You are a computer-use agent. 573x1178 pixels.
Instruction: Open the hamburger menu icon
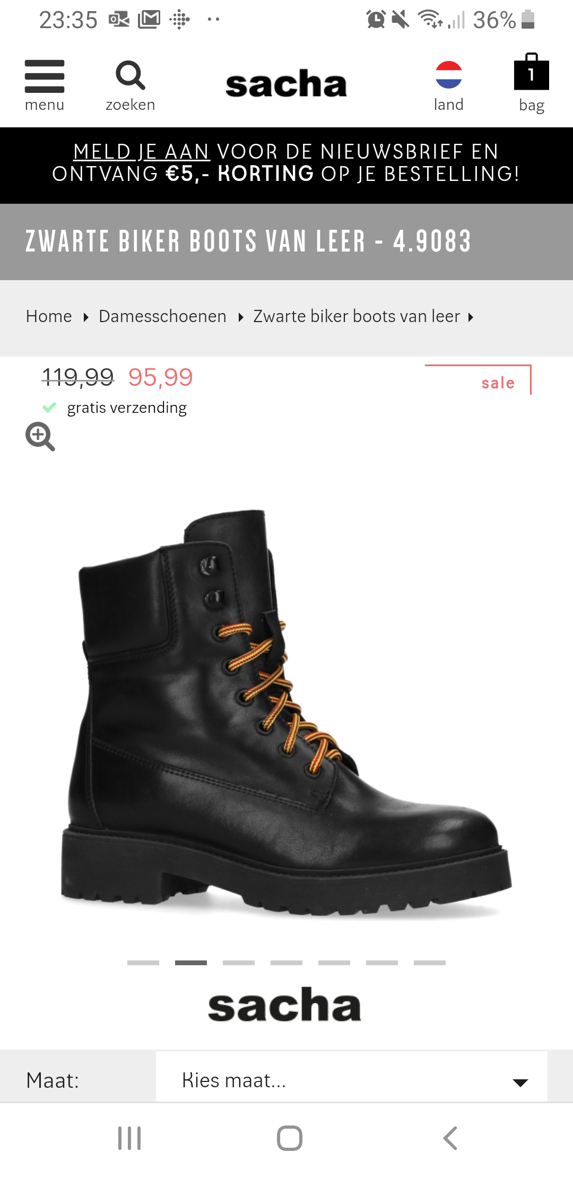click(45, 76)
